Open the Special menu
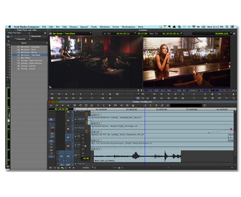This screenshot has height=197, width=241. (x=84, y=27)
